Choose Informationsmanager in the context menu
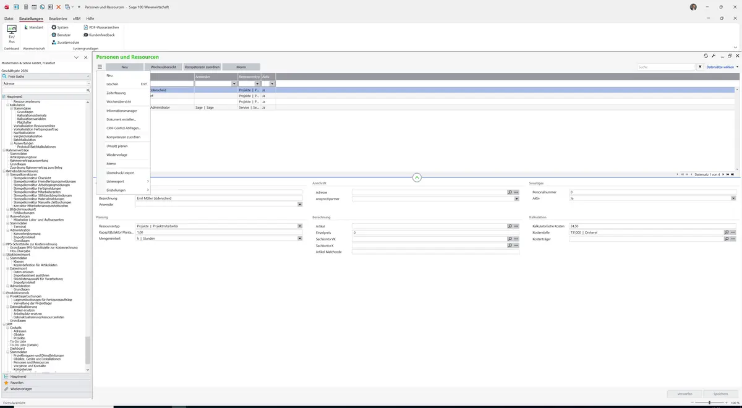This screenshot has width=742, height=408. point(122,111)
